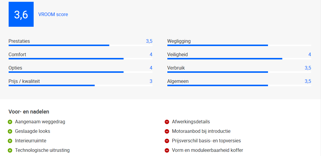Click the red minus icon beside Motoraanbod bij introductie

point(167,131)
